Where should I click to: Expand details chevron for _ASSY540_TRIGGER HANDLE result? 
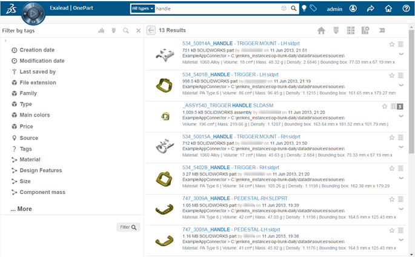tap(401, 116)
